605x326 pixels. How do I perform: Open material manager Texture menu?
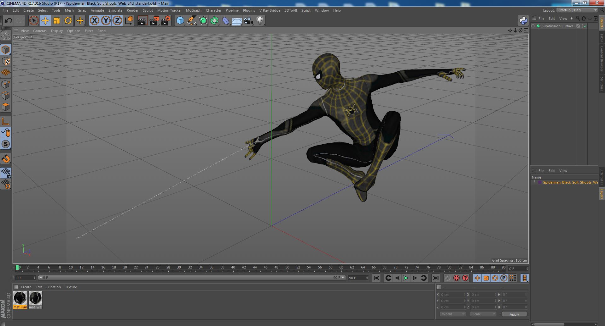[71, 287]
